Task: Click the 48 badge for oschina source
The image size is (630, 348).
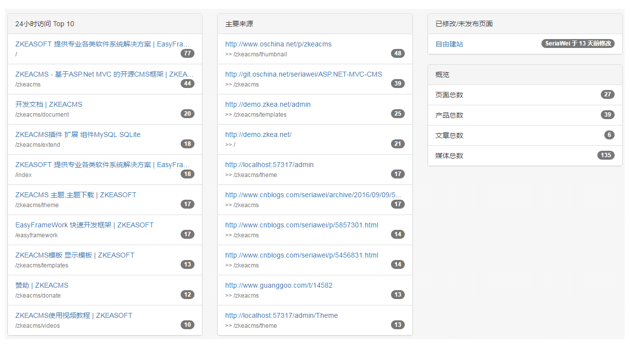Action: tap(397, 53)
